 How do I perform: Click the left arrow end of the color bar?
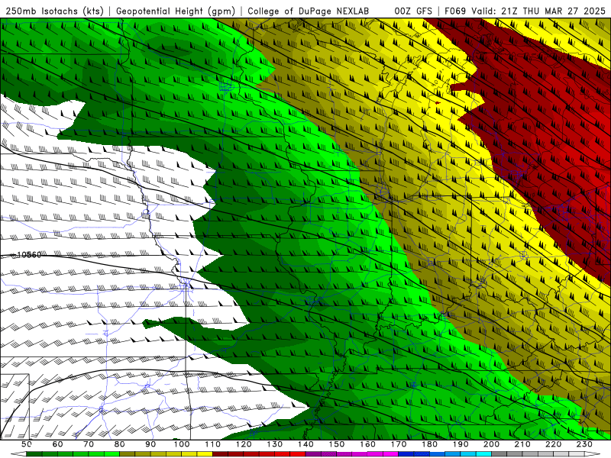click(18, 454)
